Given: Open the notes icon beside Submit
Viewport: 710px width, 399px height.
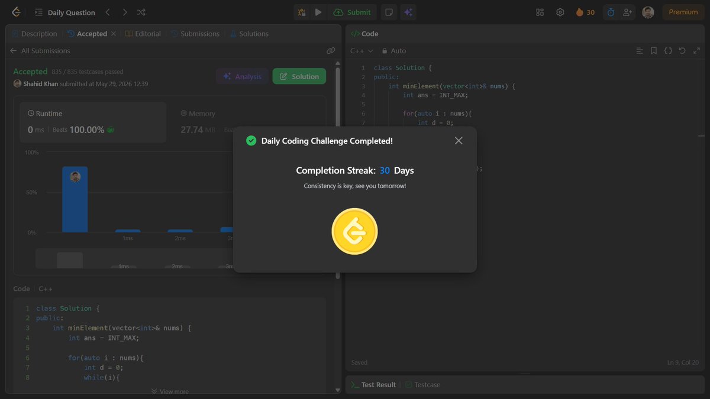Looking at the screenshot, I should (x=389, y=12).
